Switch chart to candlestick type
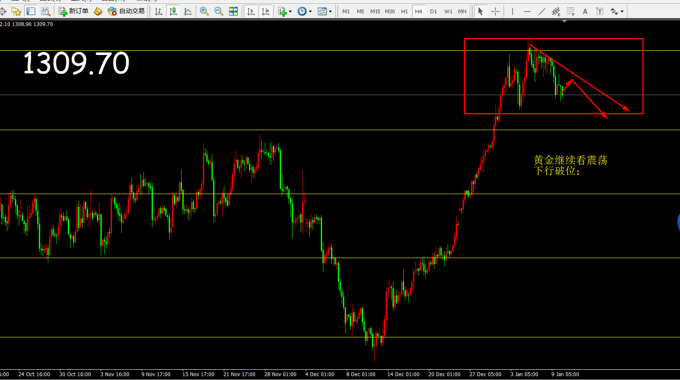Image resolution: width=680 pixels, height=380 pixels. (x=173, y=12)
